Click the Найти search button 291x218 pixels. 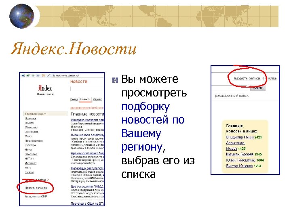click(258, 88)
